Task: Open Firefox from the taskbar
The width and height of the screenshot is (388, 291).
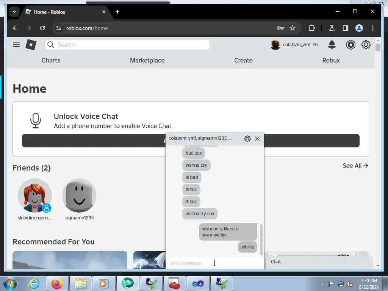Action: [57, 283]
